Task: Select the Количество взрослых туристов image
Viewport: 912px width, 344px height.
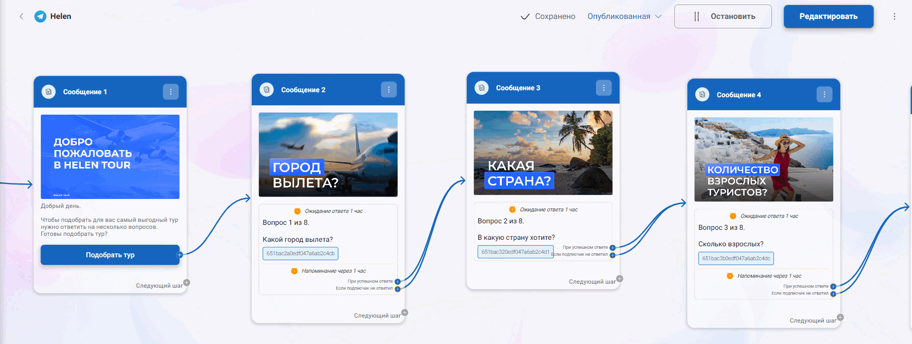Action: point(763,160)
